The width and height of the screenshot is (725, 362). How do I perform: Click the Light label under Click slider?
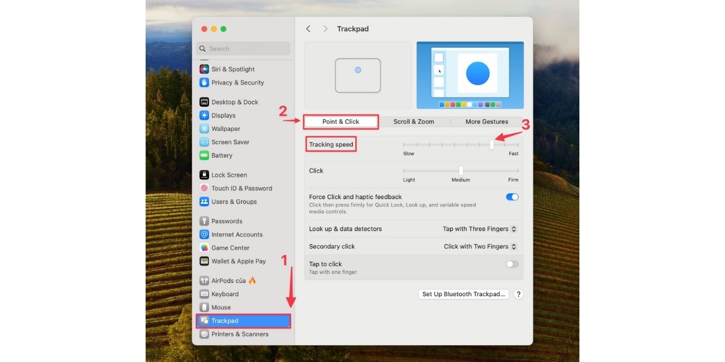point(409,180)
